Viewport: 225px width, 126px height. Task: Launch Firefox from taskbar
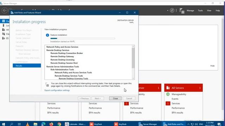pos(51,124)
